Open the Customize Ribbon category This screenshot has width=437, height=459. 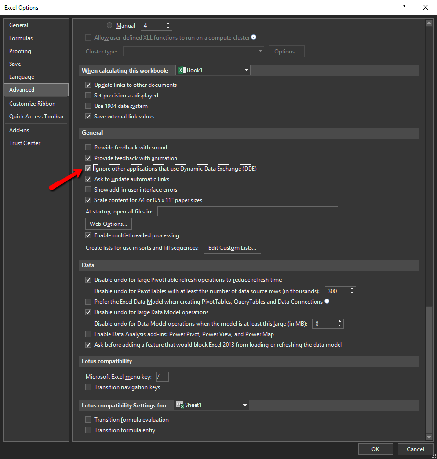tap(32, 104)
